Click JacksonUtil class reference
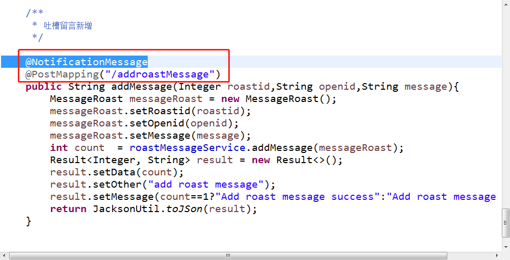Image resolution: width=510 pixels, height=260 pixels. (x=126, y=209)
